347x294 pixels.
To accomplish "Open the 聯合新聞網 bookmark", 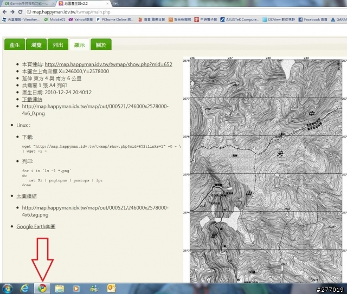I will point(179,19).
